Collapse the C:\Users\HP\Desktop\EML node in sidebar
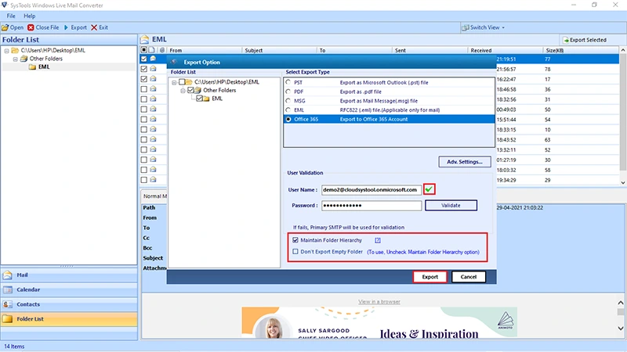Image resolution: width=627 pixels, height=352 pixels. [x=6, y=51]
